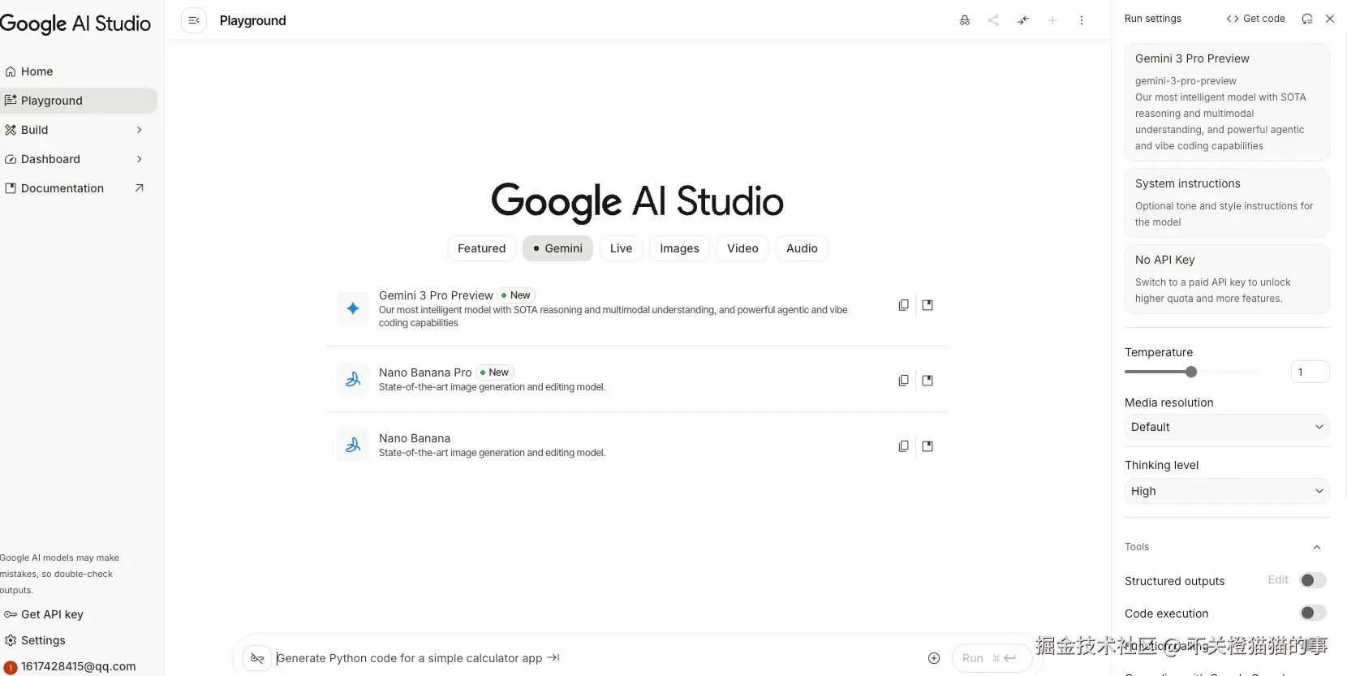Click the Get code button
Image resolution: width=1347 pixels, height=676 pixels.
click(1255, 19)
